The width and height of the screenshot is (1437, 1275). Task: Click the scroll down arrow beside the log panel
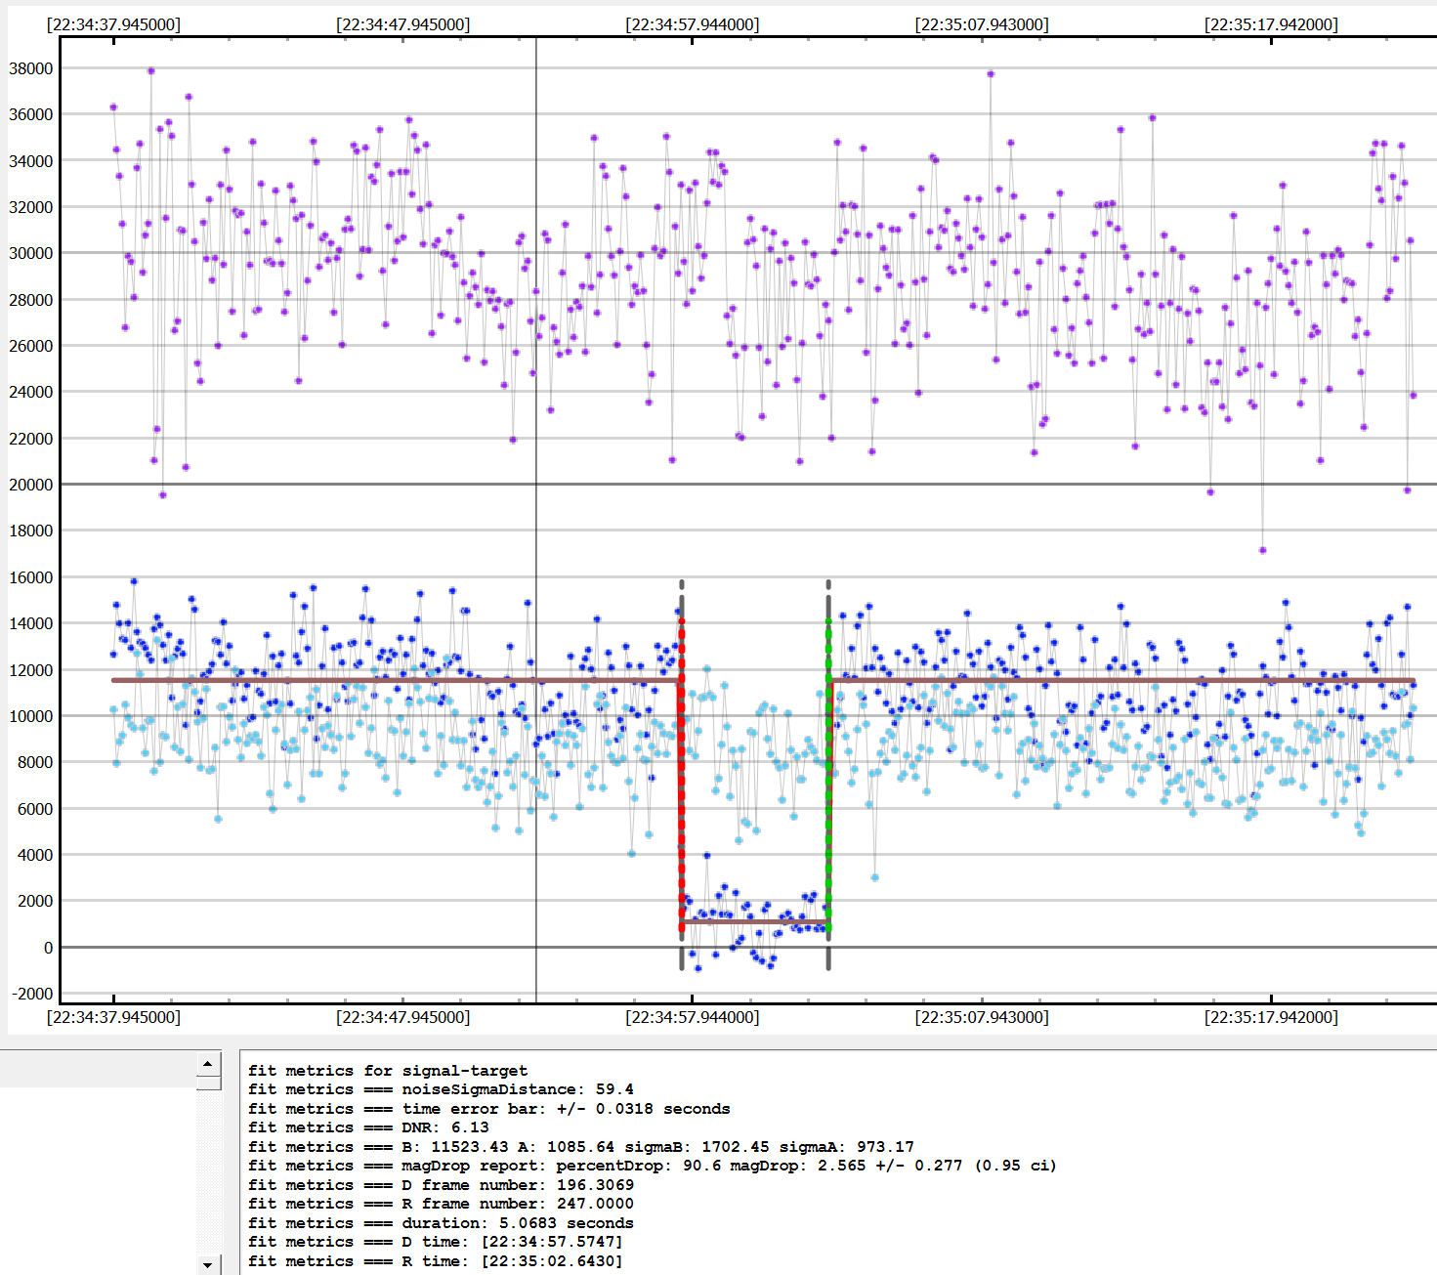[x=208, y=1264]
